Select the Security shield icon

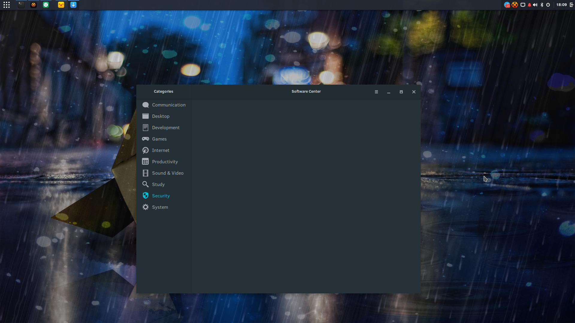pos(146,196)
